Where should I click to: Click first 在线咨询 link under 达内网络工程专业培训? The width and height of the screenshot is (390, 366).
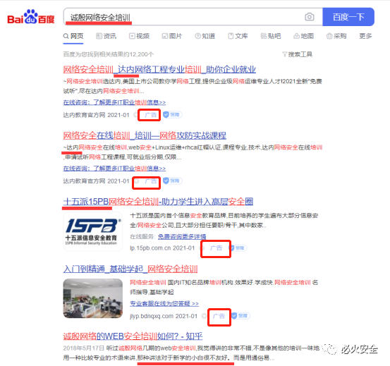tap(114, 102)
